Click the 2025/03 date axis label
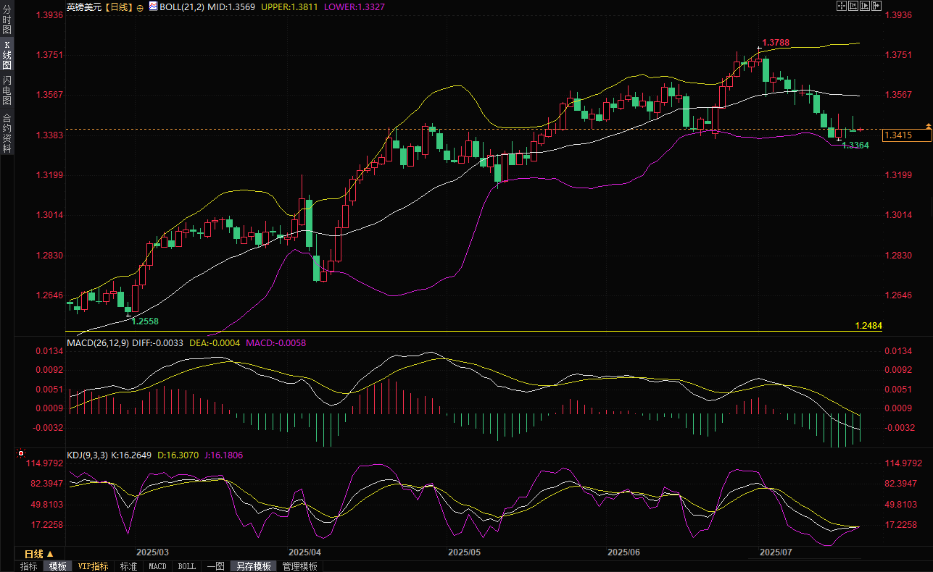933x572 pixels. coord(152,552)
